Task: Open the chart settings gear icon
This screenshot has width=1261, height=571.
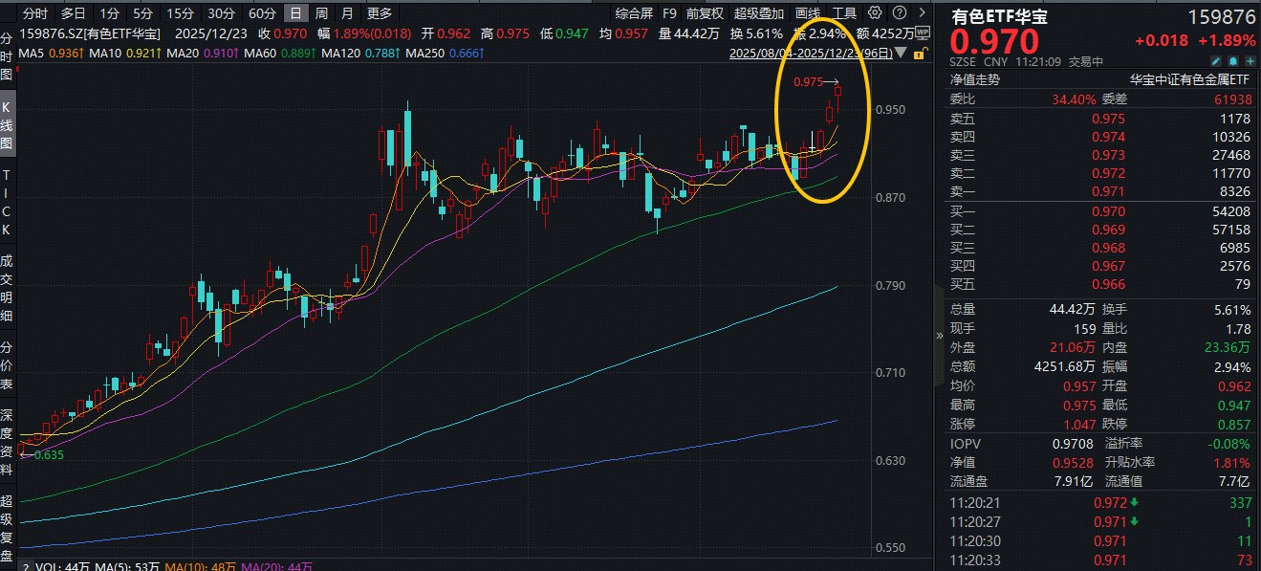Action: [875, 12]
